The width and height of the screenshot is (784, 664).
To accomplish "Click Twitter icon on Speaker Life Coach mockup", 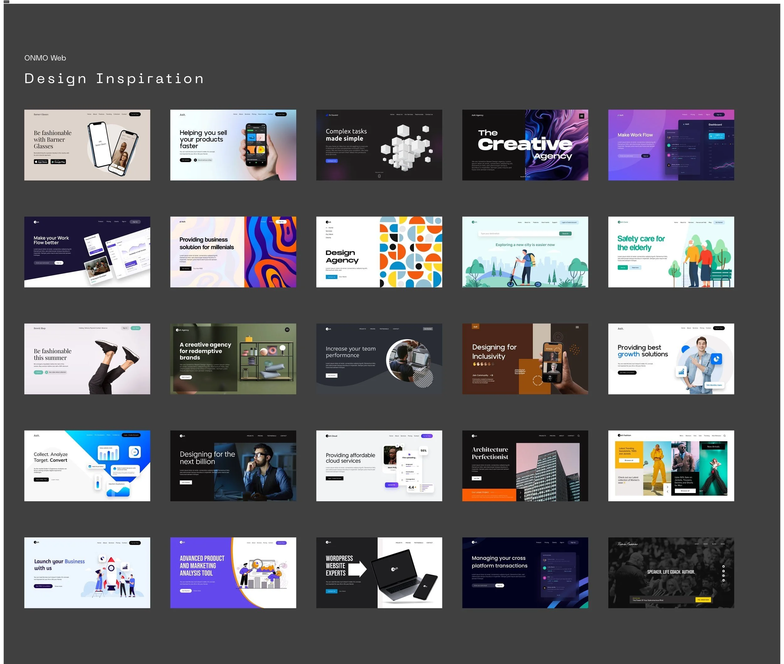I will tap(723, 566).
